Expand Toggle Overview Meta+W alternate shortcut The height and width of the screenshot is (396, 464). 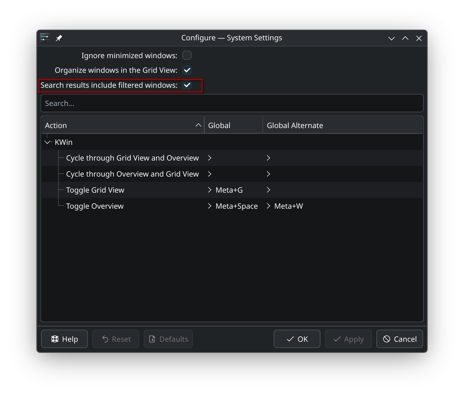point(269,206)
